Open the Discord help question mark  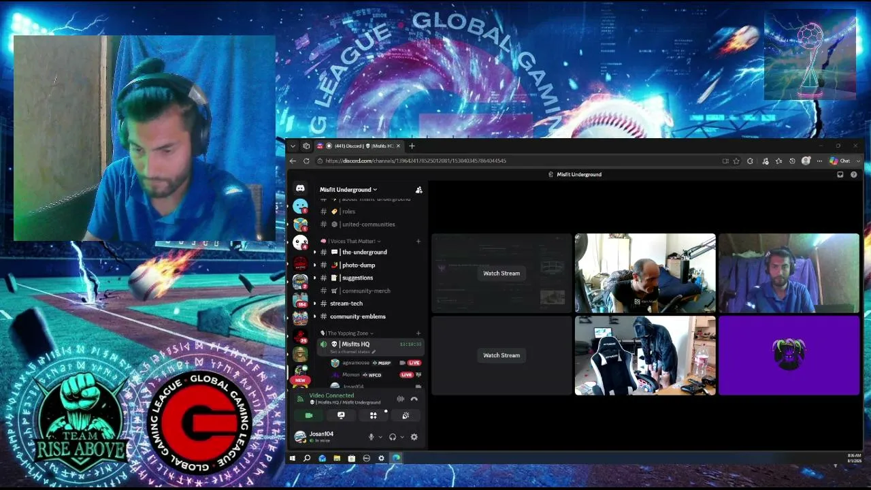[x=854, y=174]
